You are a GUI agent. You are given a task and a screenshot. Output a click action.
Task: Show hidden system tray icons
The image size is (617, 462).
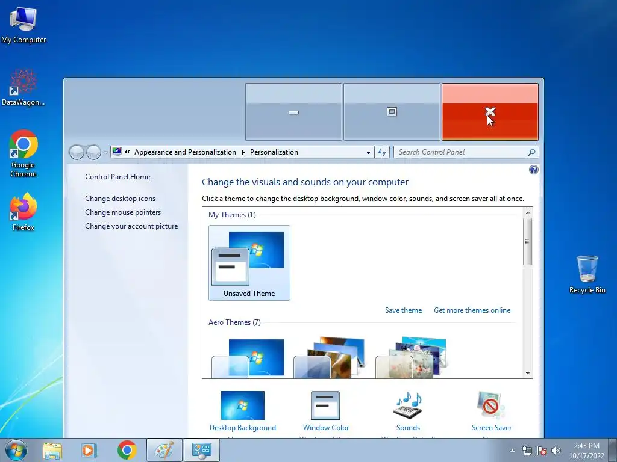[512, 451]
